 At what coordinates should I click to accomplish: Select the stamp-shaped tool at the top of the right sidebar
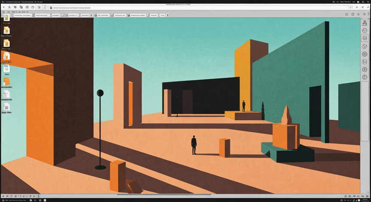[365, 23]
